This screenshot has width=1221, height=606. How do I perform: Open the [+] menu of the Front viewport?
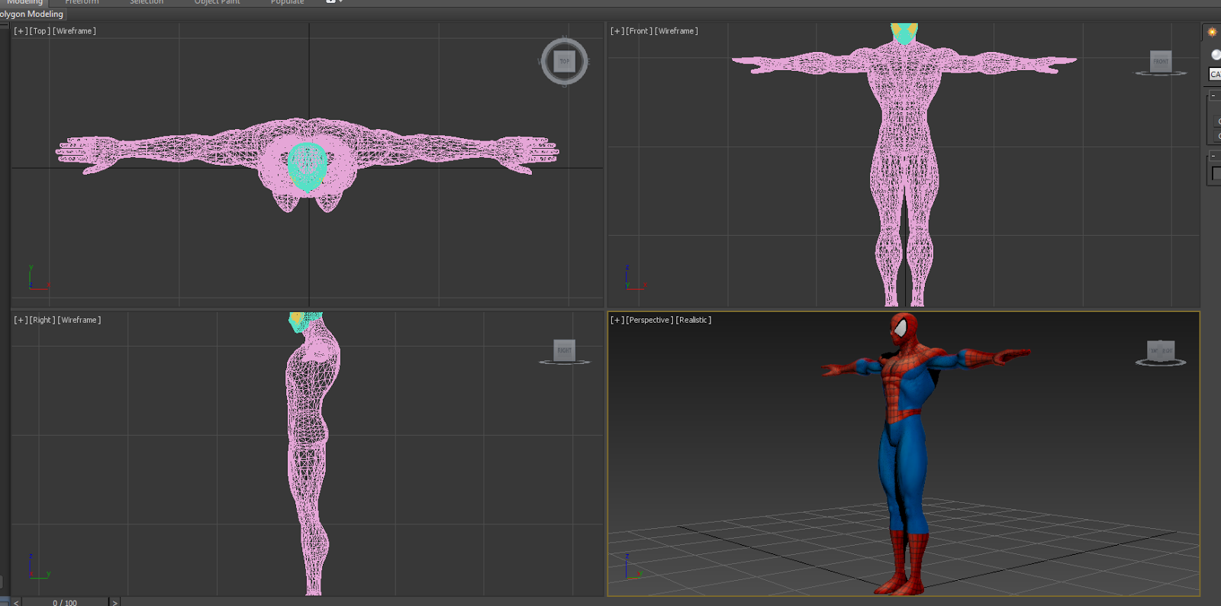[617, 31]
